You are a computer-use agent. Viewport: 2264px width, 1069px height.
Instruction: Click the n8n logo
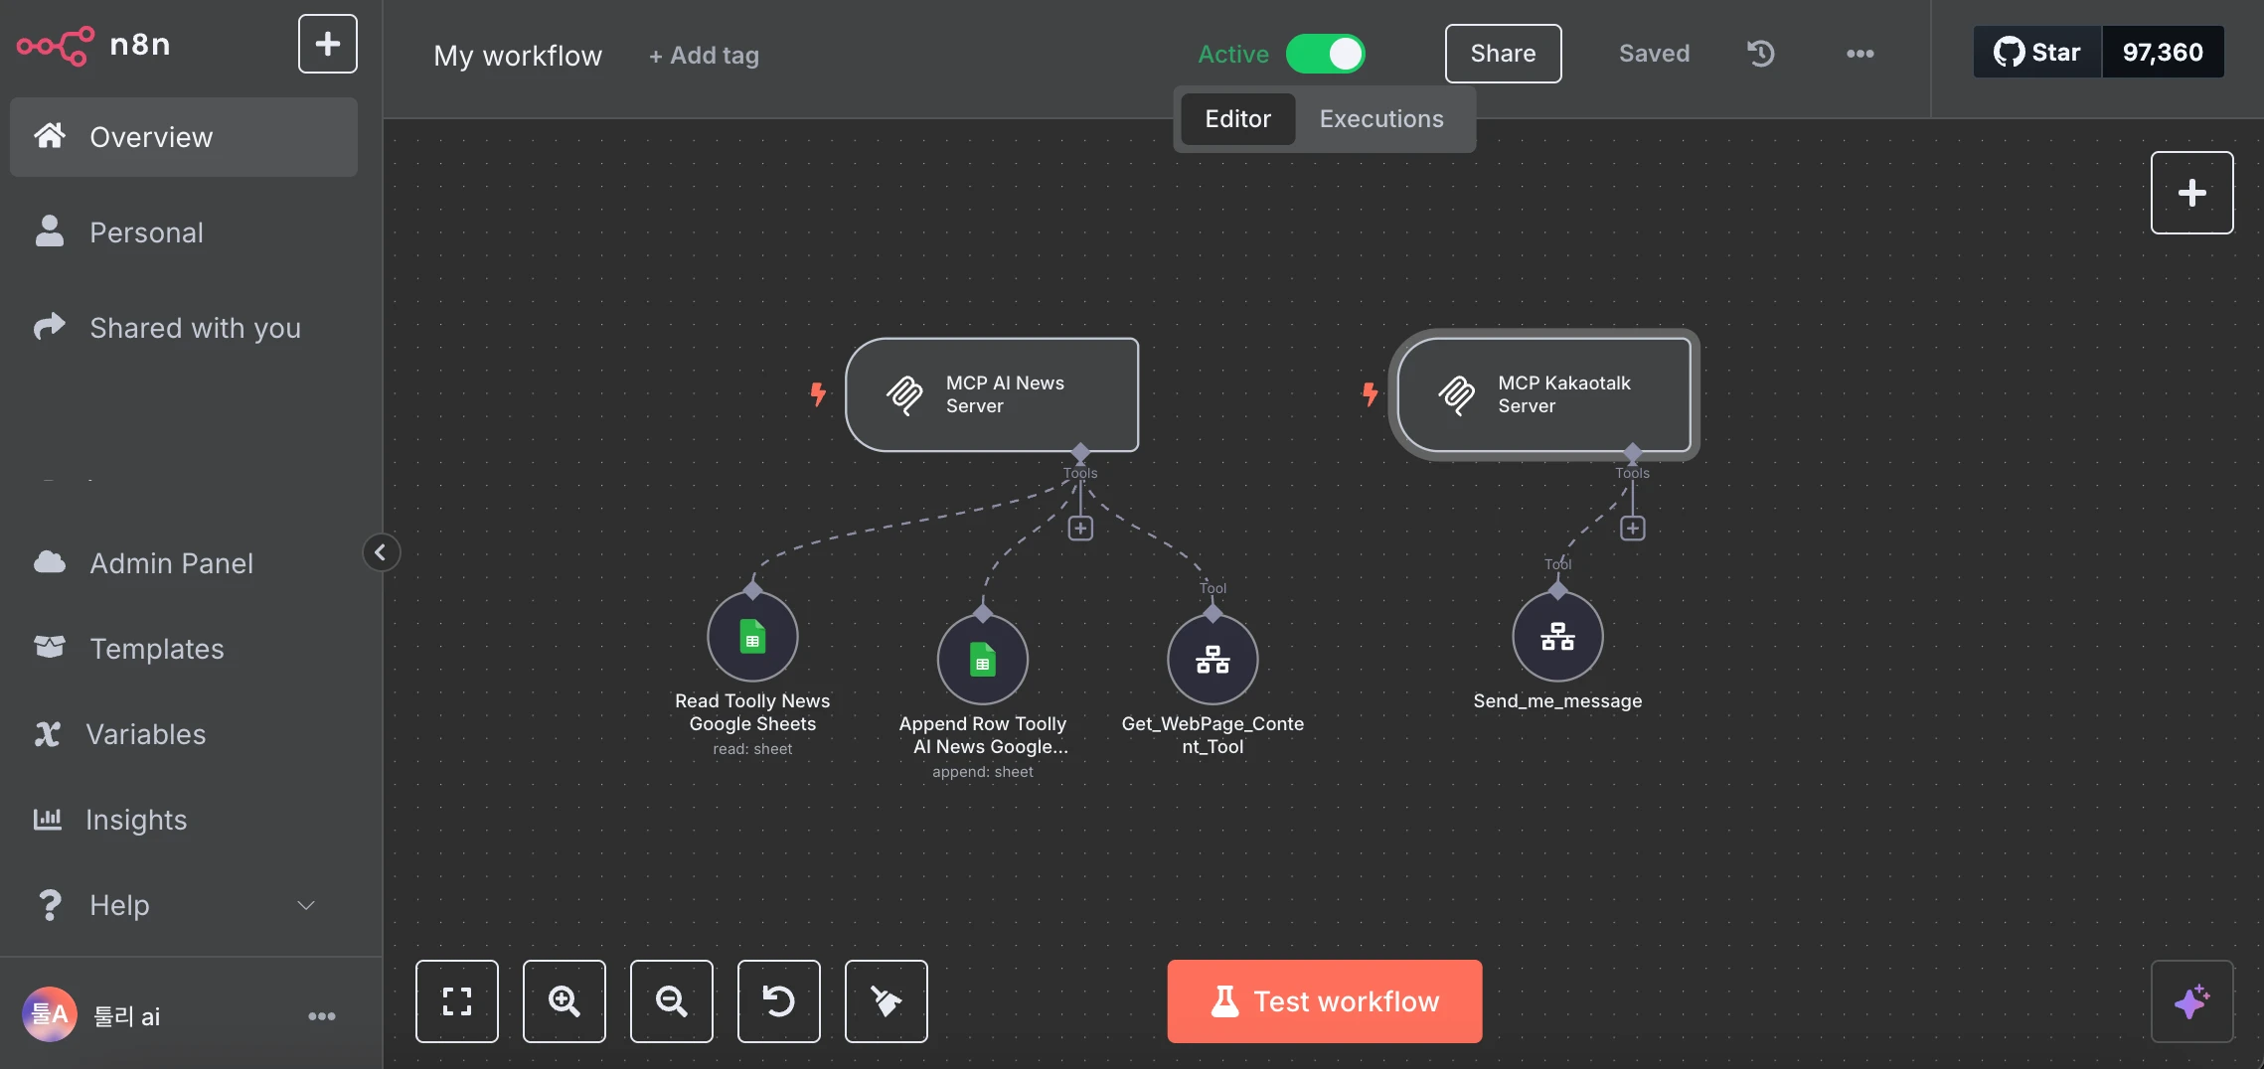point(93,45)
